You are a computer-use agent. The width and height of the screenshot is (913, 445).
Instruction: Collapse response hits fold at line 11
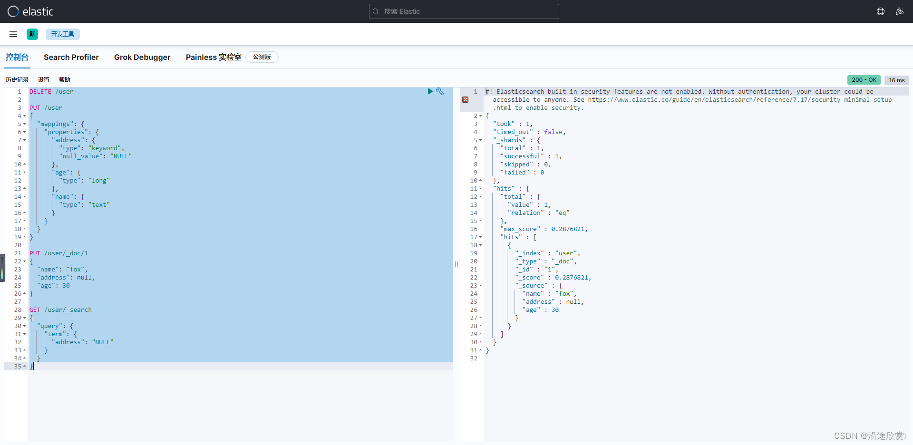point(481,189)
